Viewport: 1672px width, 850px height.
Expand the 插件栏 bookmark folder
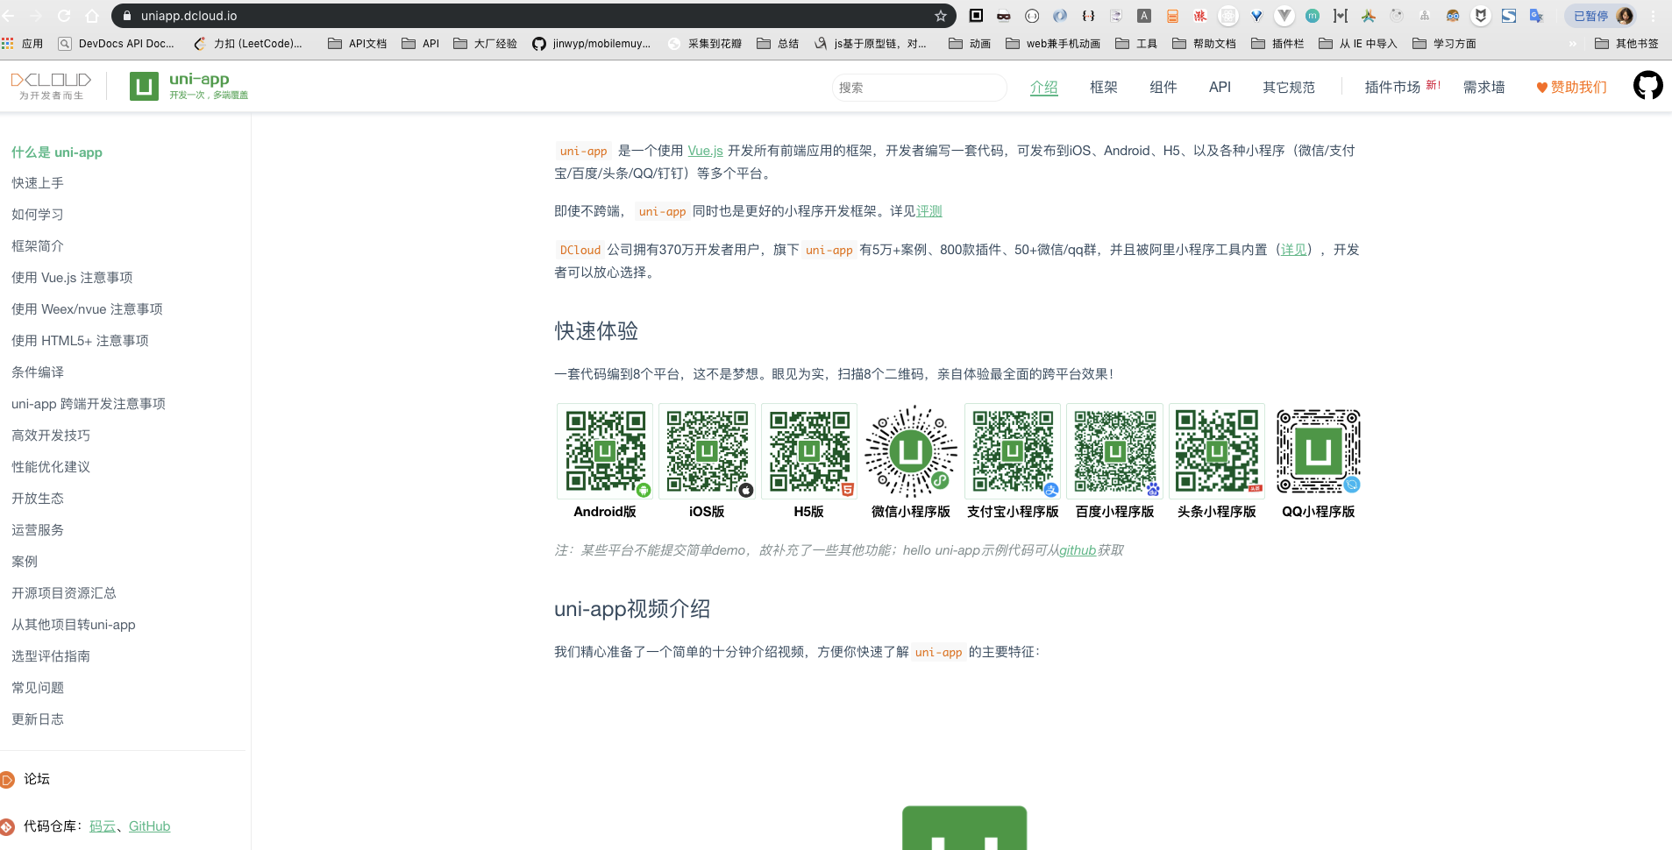click(x=1277, y=43)
